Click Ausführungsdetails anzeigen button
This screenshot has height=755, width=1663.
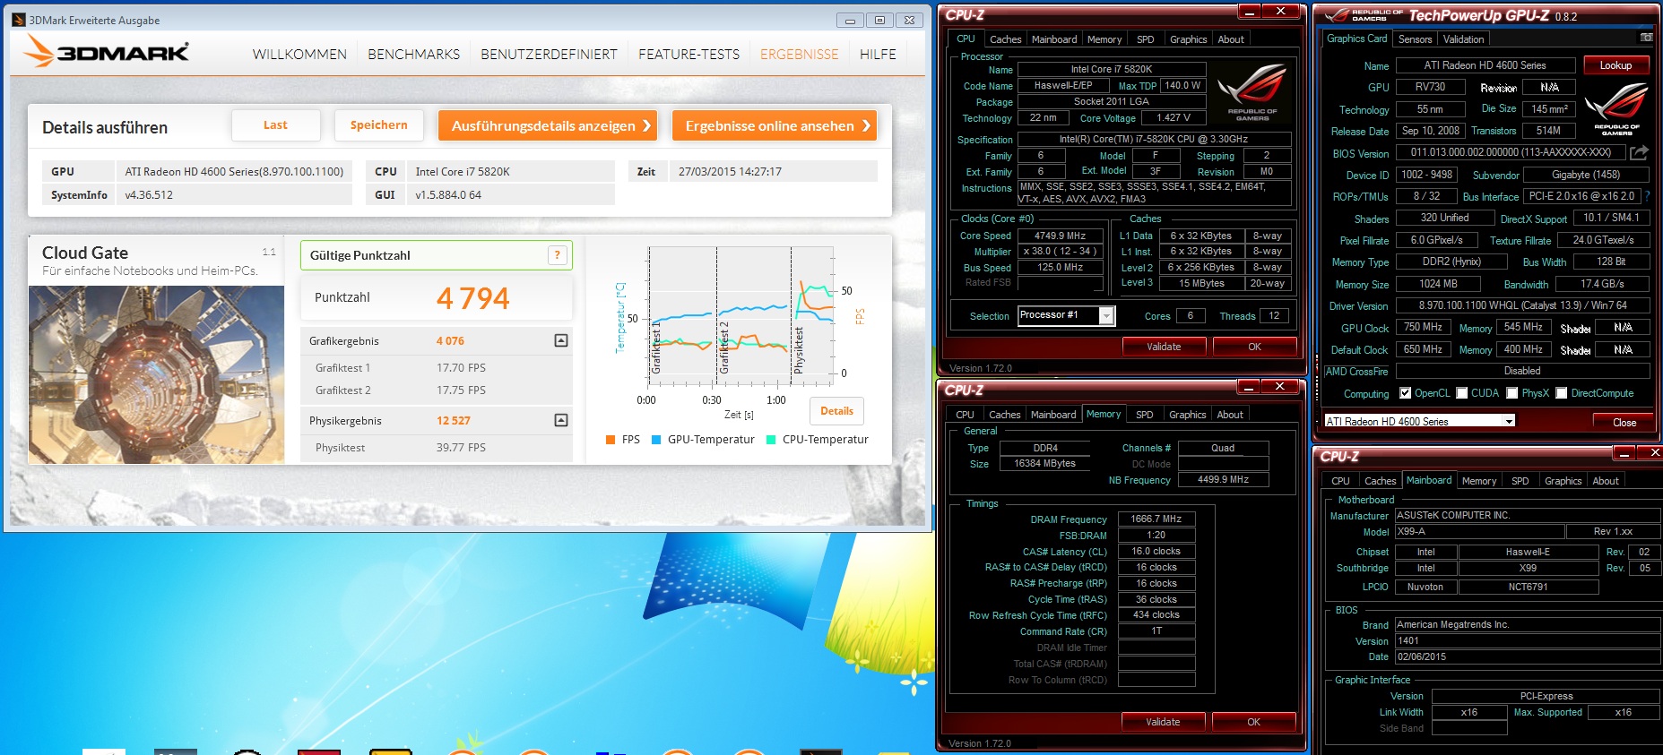[x=548, y=125]
